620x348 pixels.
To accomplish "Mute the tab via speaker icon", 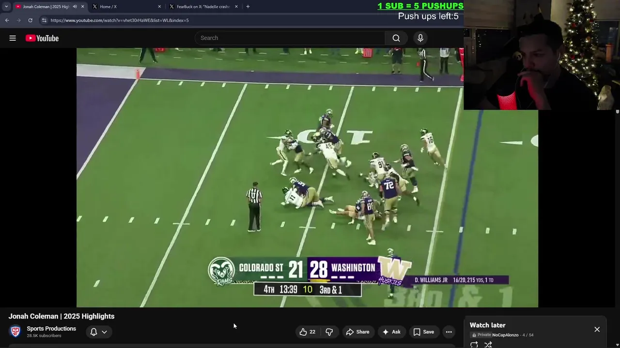I will point(75,7).
